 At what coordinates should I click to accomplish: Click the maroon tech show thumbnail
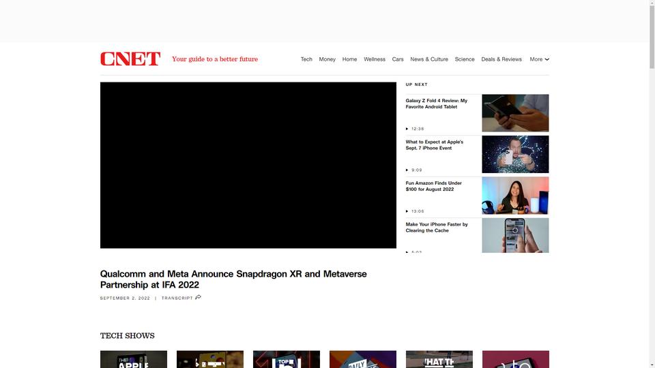tap(516, 359)
